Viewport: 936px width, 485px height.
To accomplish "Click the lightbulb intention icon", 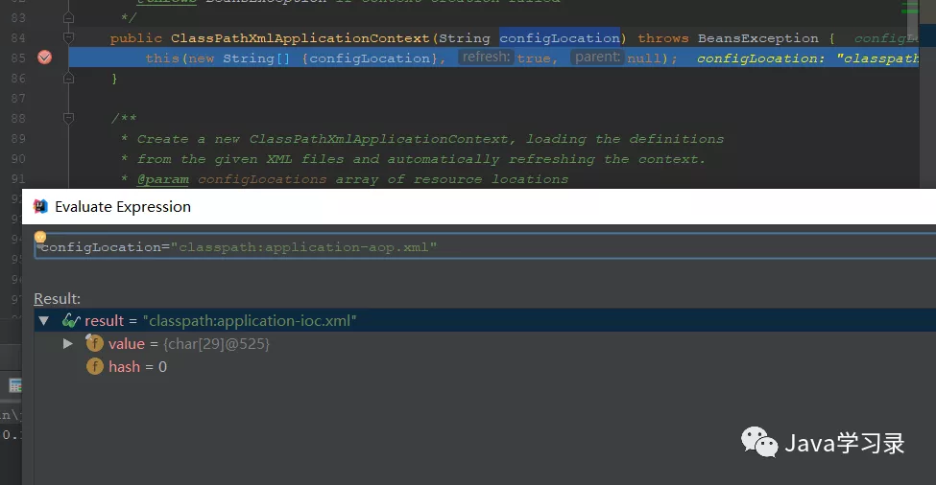I will pyautogui.click(x=40, y=237).
